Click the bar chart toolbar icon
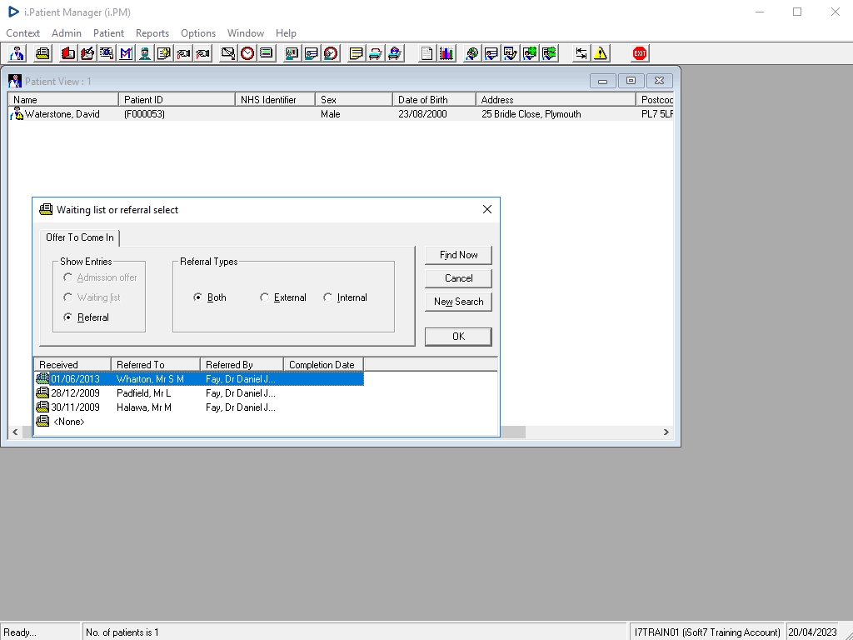The image size is (853, 640). [x=446, y=53]
